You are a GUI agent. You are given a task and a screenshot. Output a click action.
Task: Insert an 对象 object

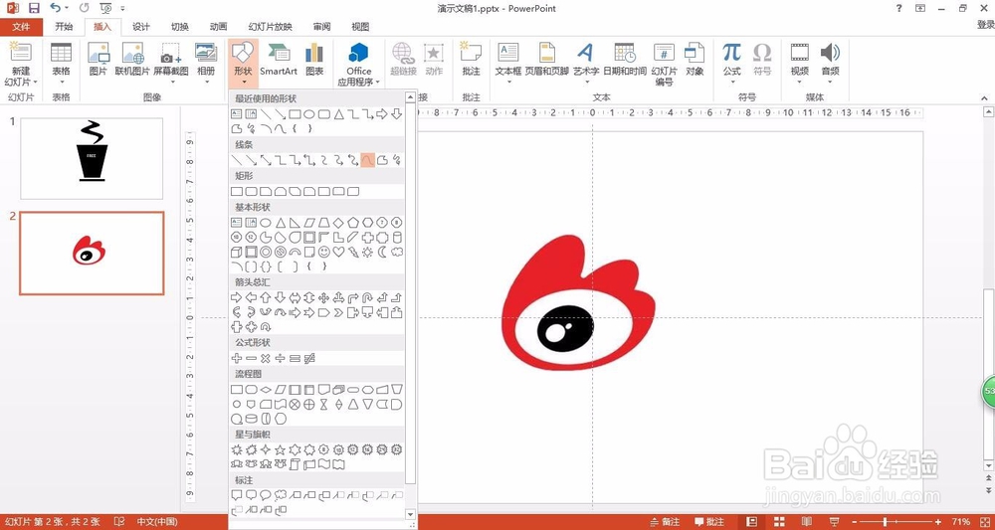(x=695, y=61)
